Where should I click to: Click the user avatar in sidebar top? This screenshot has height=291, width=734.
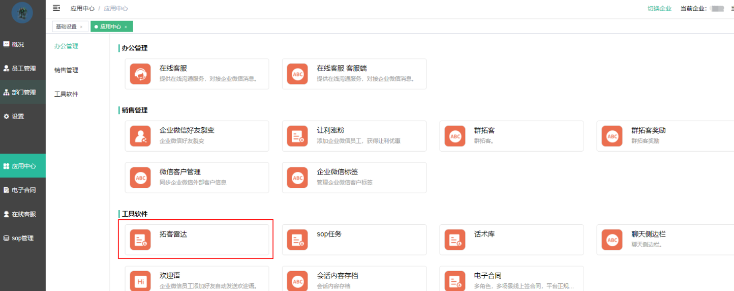pyautogui.click(x=22, y=13)
